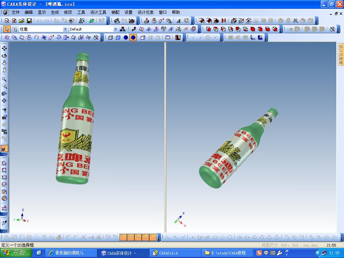The width and height of the screenshot is (344, 258).
Task: Click mm, deg units in status bar
Action: coord(310,245)
